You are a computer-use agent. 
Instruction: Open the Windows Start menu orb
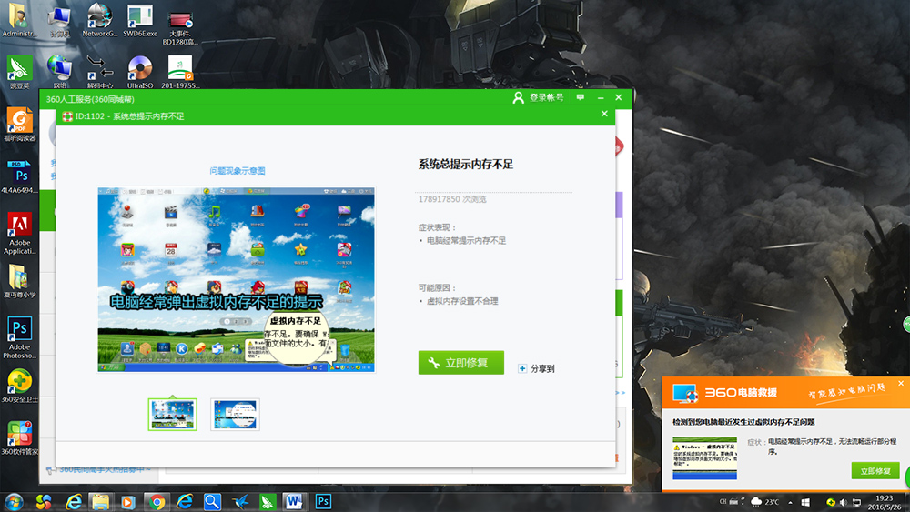[x=15, y=501]
